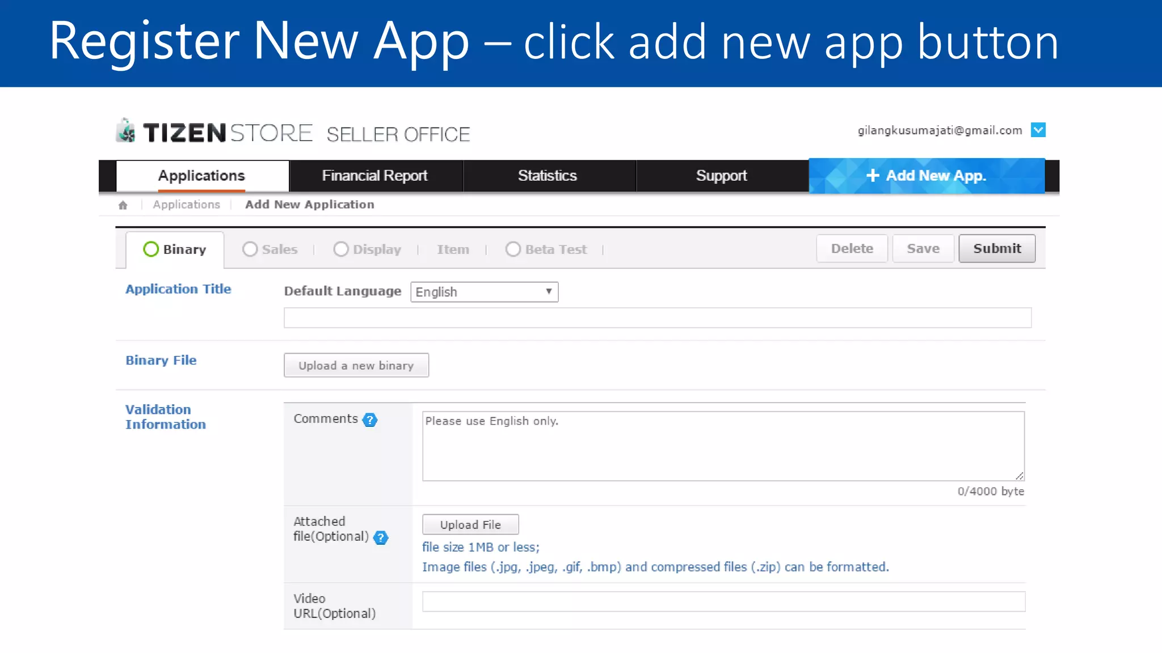Screen dimensions: 1162x653
Task: Click the account email gilangkusumajati@gmail.com
Action: [x=940, y=130]
